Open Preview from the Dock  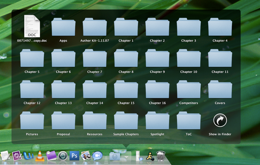(x=86, y=156)
